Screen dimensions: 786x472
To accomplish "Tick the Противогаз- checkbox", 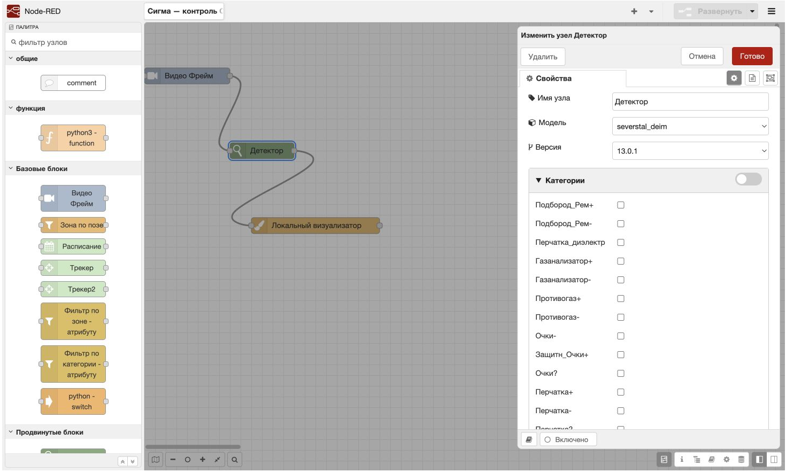I will point(621,317).
